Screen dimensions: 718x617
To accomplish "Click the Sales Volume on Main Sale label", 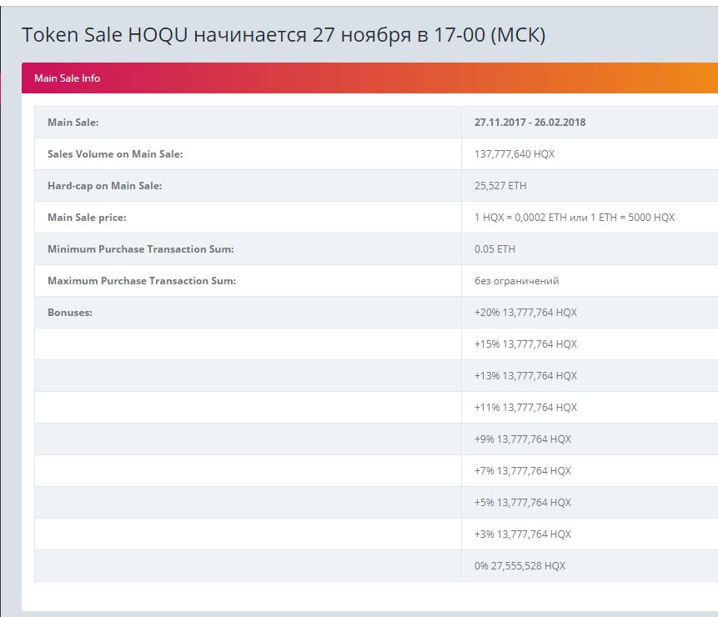I will click(x=115, y=154).
